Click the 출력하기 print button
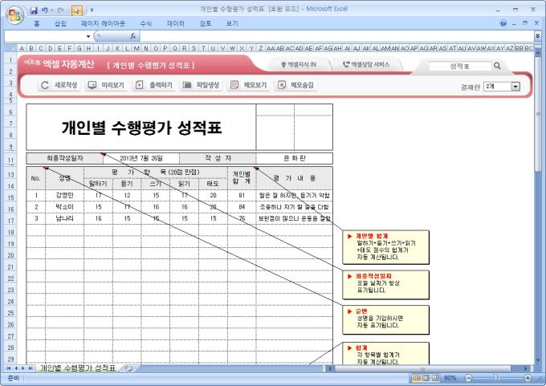 point(154,84)
